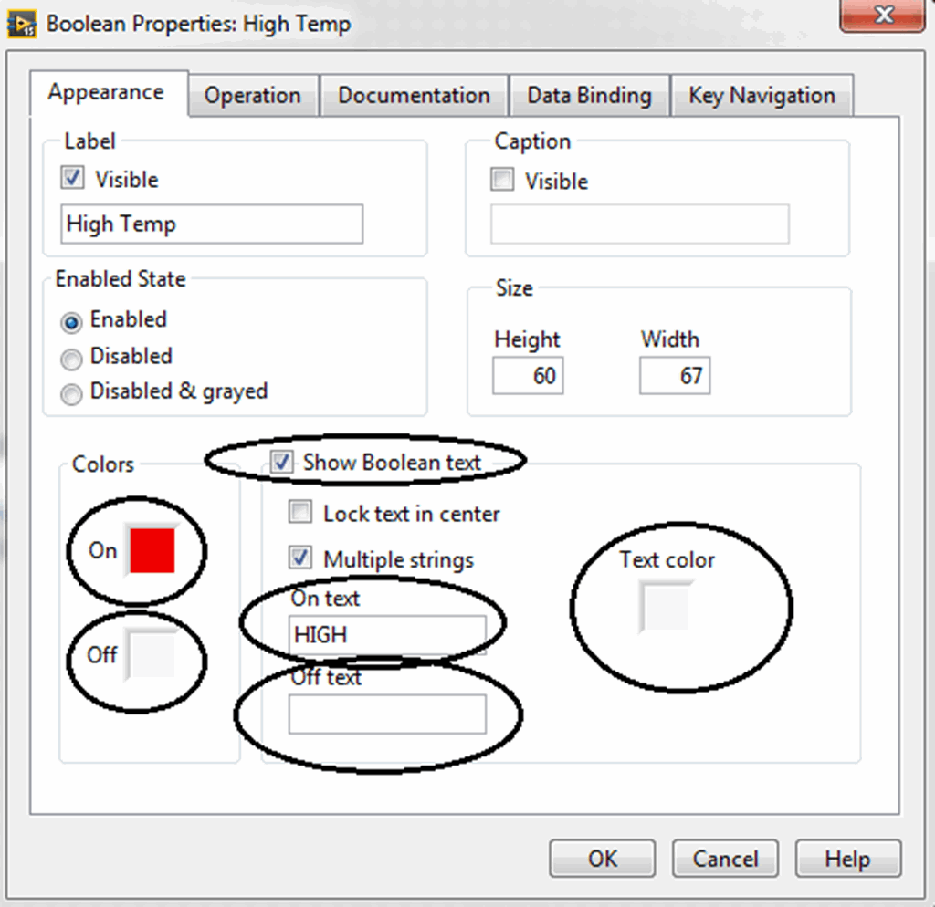The image size is (935, 907).
Task: Select the Enabled state option
Action: click(71, 322)
